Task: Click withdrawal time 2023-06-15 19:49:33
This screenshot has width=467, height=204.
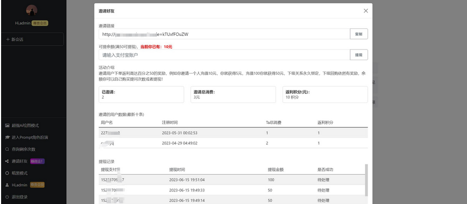Action: tap(187, 190)
